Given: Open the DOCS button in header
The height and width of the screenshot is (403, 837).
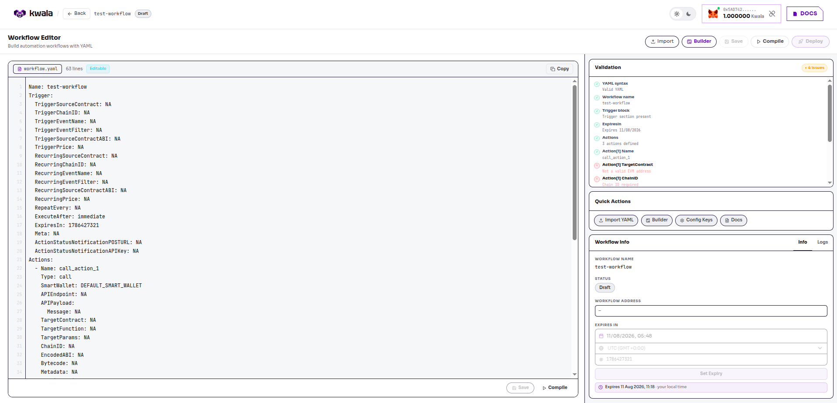Looking at the screenshot, I should (805, 14).
